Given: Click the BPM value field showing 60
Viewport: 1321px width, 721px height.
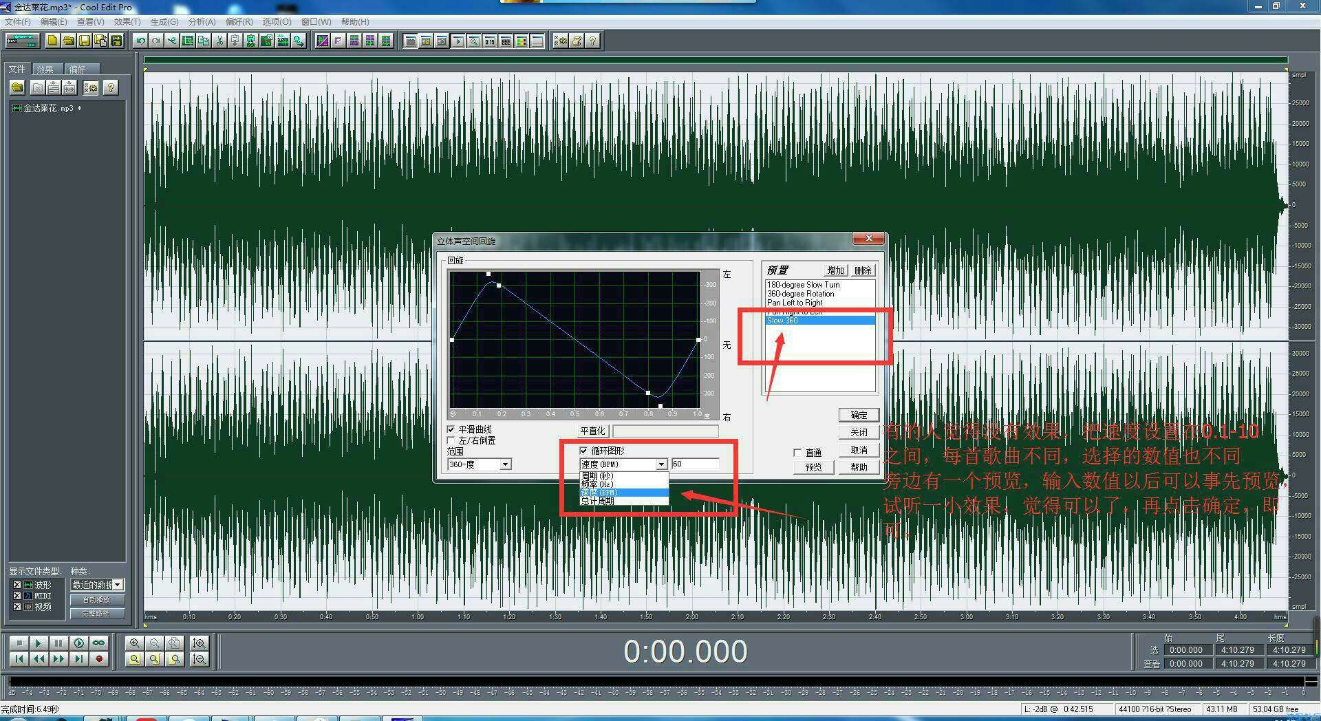Looking at the screenshot, I should (x=695, y=464).
